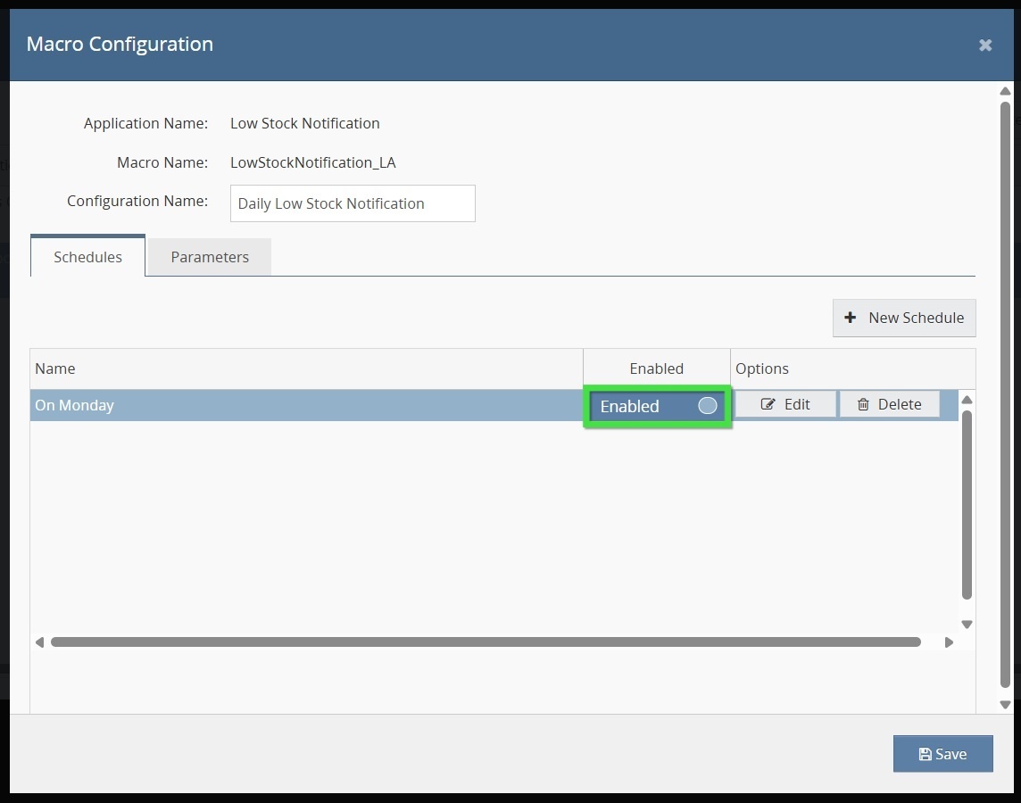The height and width of the screenshot is (803, 1021).
Task: Edit the On Monday schedule
Action: (x=785, y=404)
